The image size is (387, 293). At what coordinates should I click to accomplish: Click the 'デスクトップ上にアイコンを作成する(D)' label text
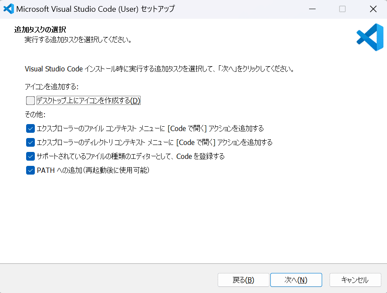(89, 101)
